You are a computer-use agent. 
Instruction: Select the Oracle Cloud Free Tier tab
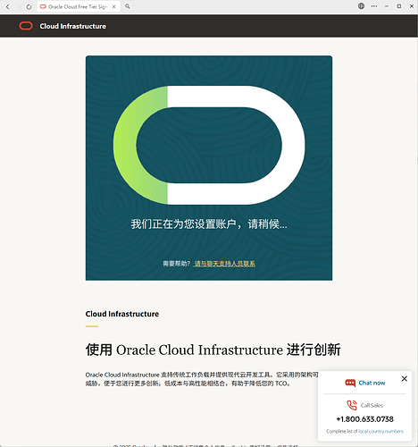point(79,6)
